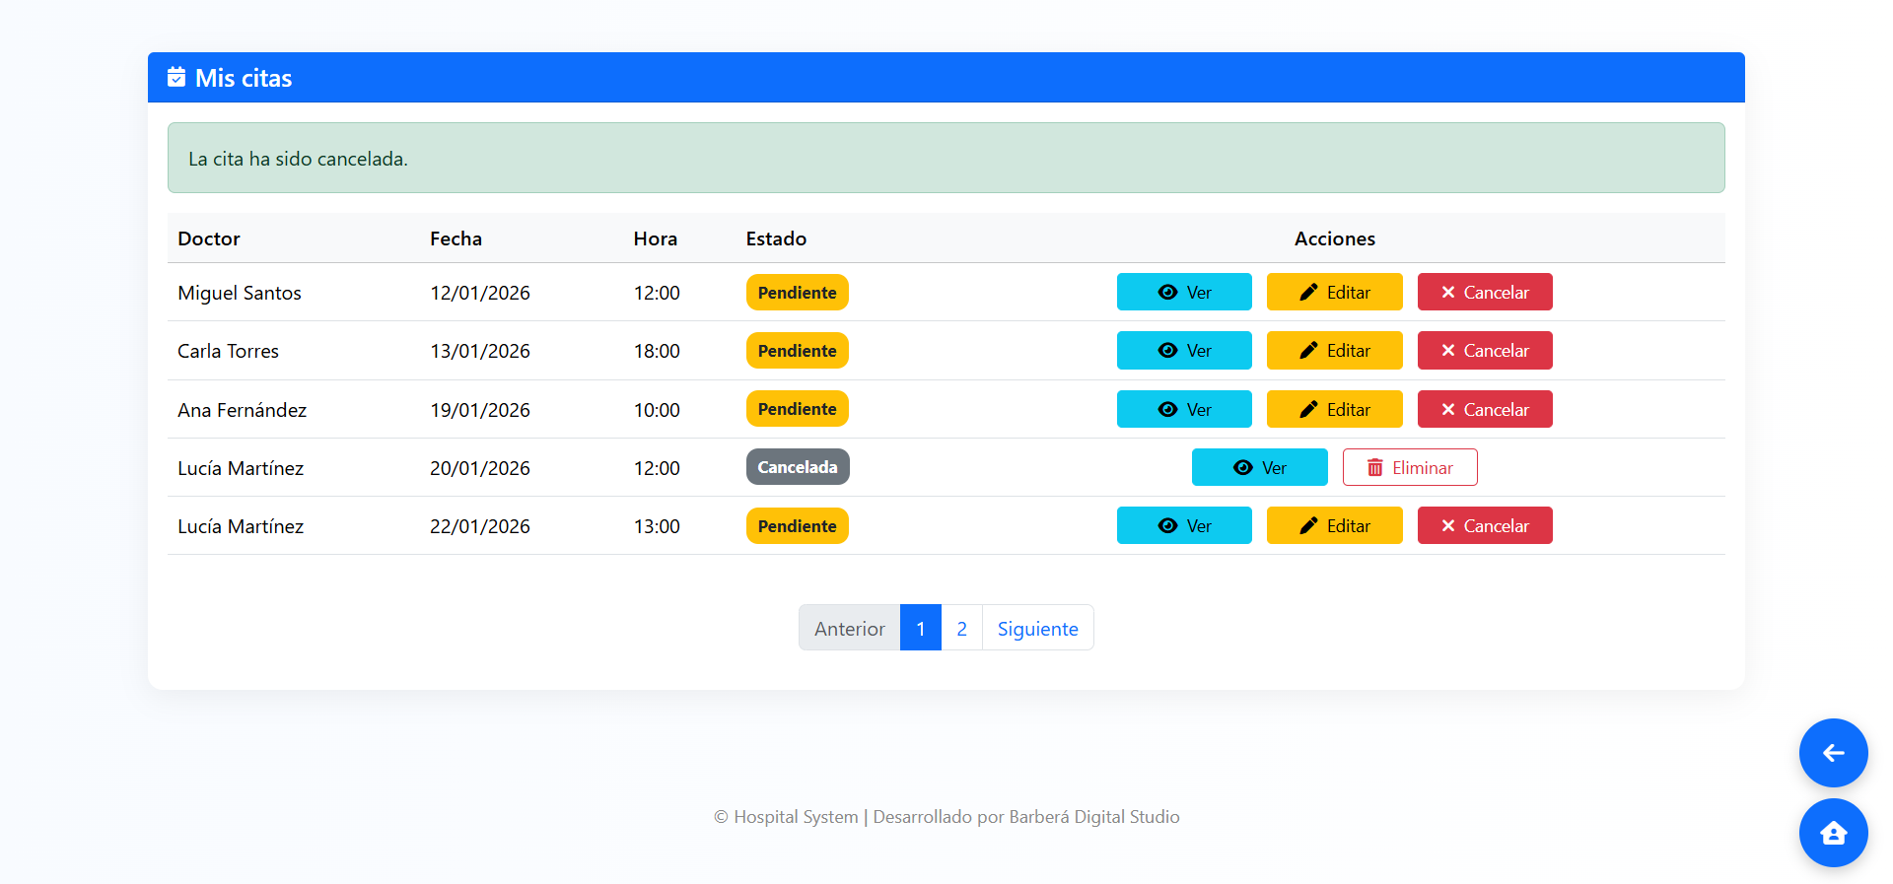Click the back arrow floating button
This screenshot has height=884, width=1893.
click(1833, 753)
